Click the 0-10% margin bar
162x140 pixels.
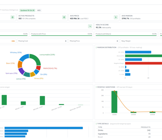[128, 74]
